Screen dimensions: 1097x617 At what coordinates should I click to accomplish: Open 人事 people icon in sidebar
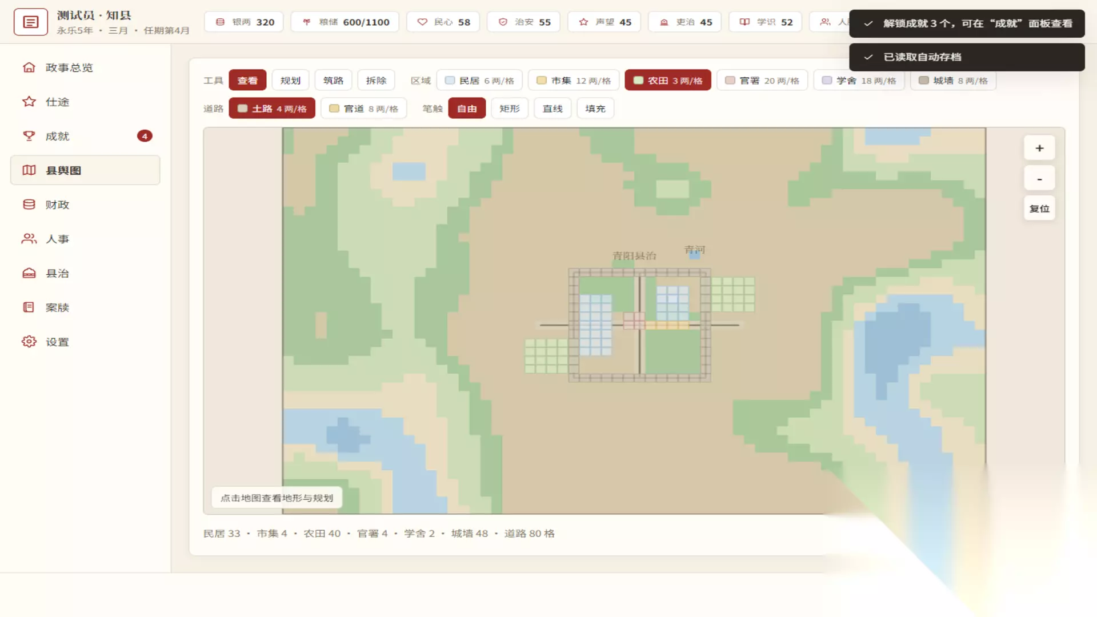[29, 239]
